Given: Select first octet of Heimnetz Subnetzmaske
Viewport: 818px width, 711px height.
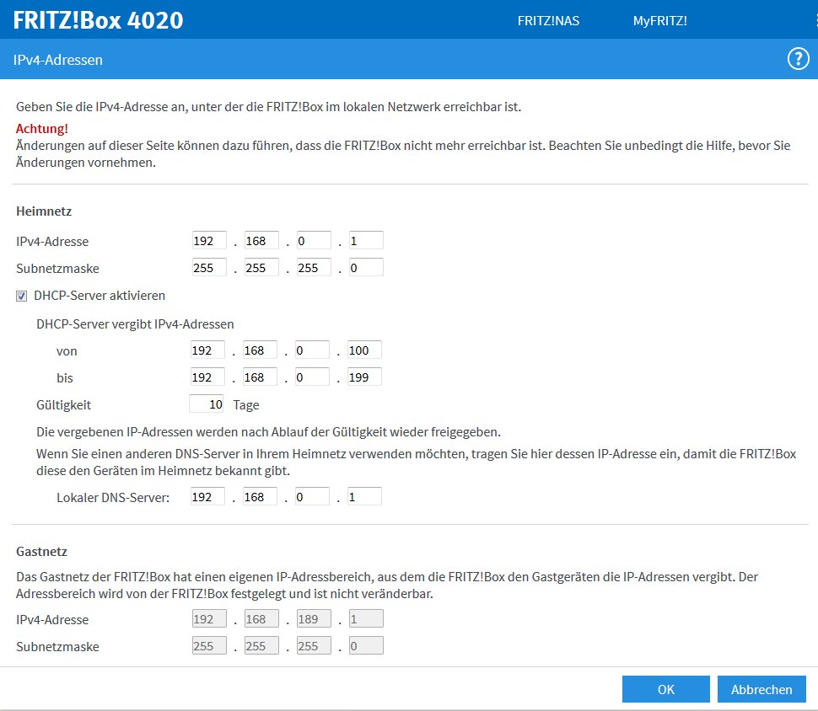Looking at the screenshot, I should [x=209, y=267].
